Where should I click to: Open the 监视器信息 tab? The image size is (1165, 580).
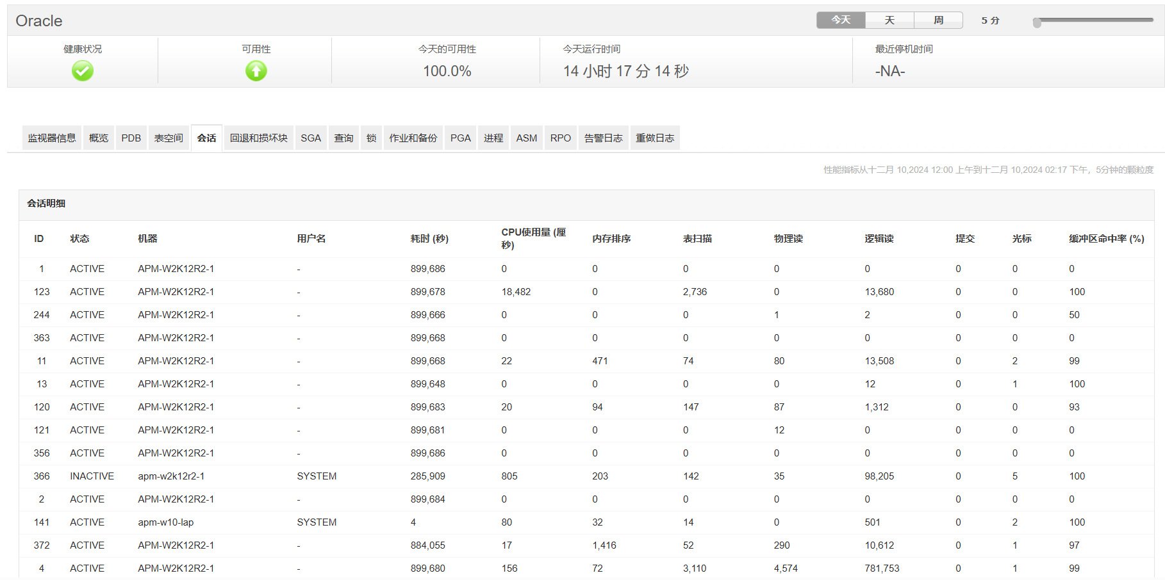(52, 138)
